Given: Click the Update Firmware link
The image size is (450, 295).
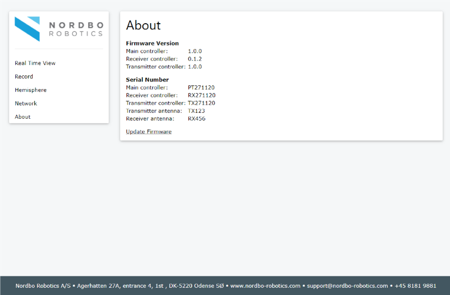Looking at the screenshot, I should pos(148,132).
